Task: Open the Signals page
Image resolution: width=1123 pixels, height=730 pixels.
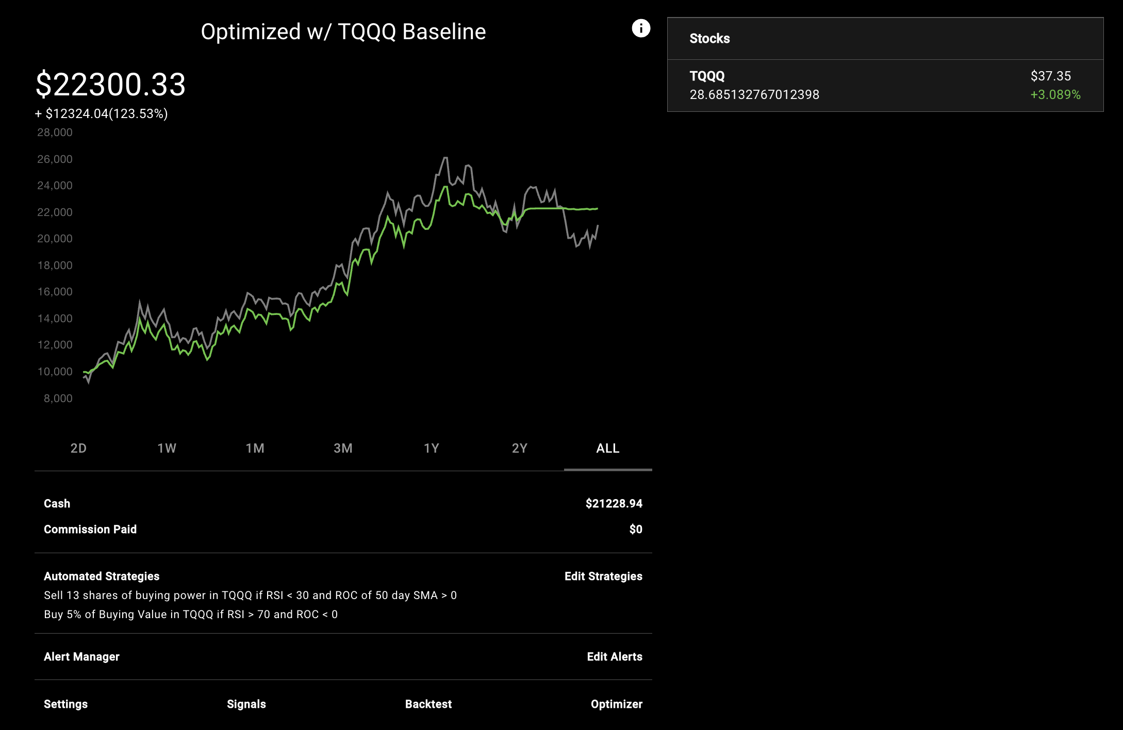Action: [246, 704]
